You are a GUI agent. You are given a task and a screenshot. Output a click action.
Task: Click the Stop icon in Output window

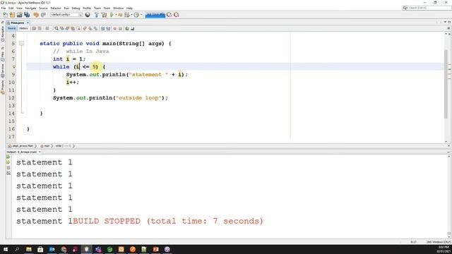[8, 168]
